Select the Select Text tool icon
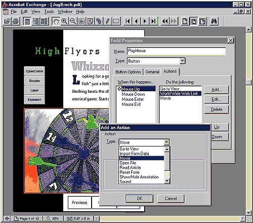253x223 pixels. tap(81, 21)
